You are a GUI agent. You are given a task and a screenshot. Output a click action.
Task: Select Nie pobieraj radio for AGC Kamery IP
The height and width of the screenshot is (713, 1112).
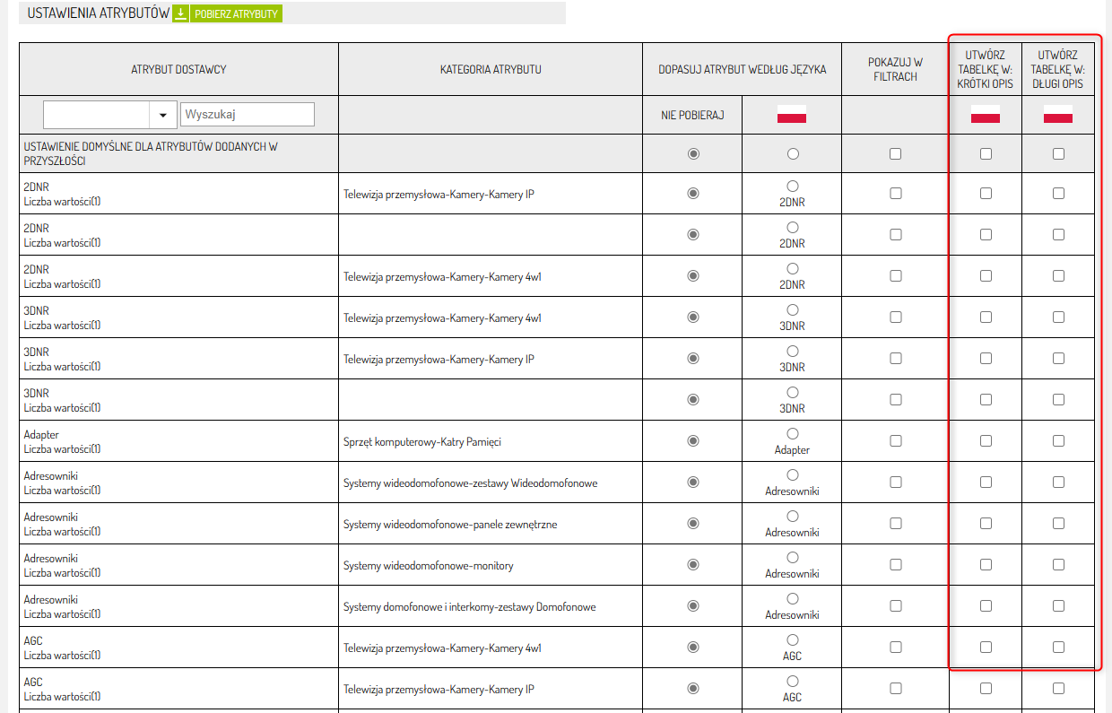[692, 688]
